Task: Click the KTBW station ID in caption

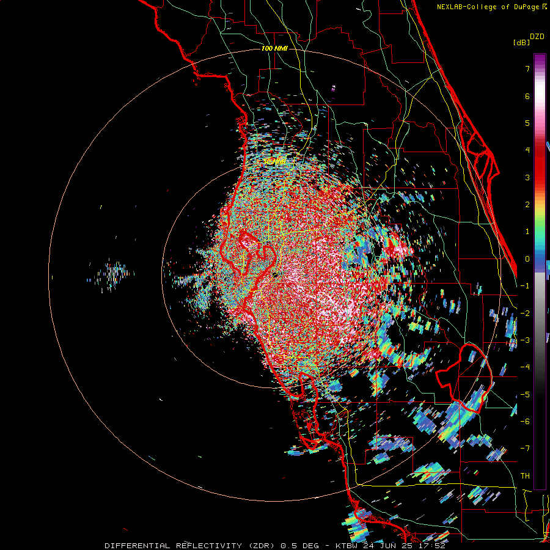Action: pyautogui.click(x=348, y=546)
